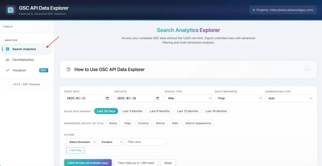Open the Contains operator dropdown
Image resolution: width=322 pixels, height=166 pixels.
(111, 142)
